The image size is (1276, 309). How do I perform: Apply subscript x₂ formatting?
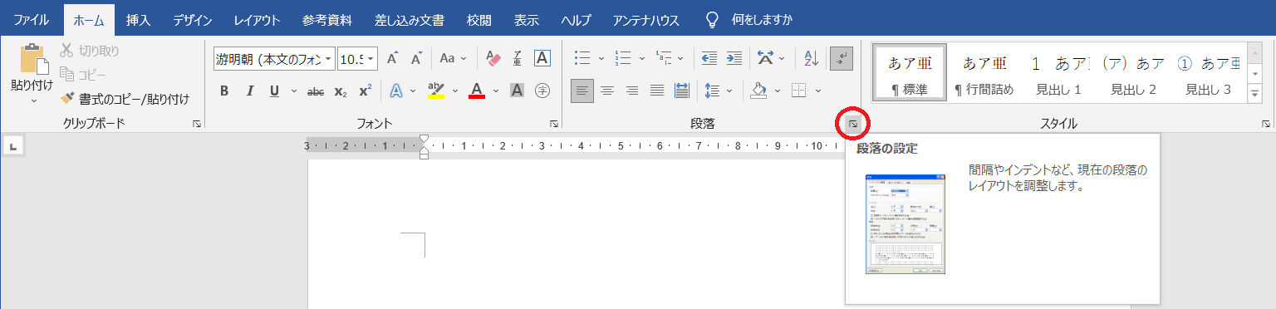pos(341,91)
